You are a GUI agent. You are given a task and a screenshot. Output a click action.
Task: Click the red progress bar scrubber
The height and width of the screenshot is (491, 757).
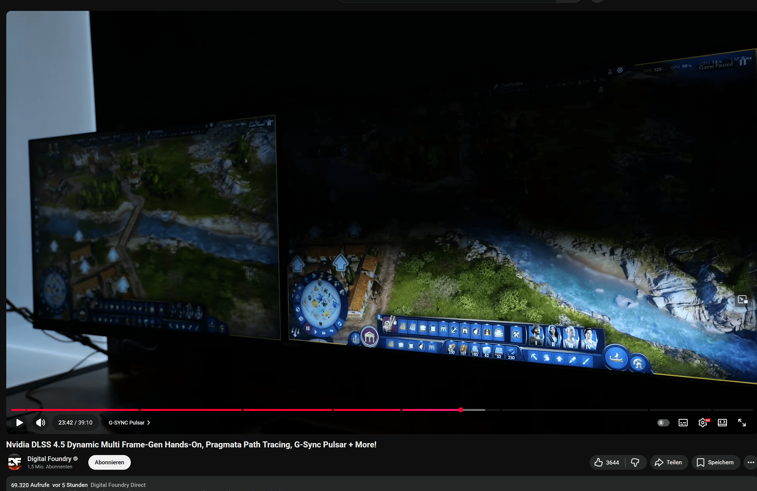461,410
